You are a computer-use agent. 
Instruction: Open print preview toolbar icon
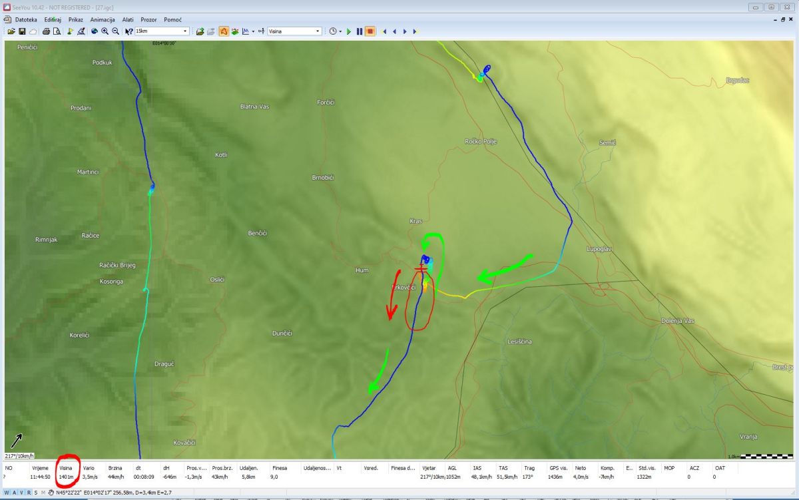pos(57,31)
